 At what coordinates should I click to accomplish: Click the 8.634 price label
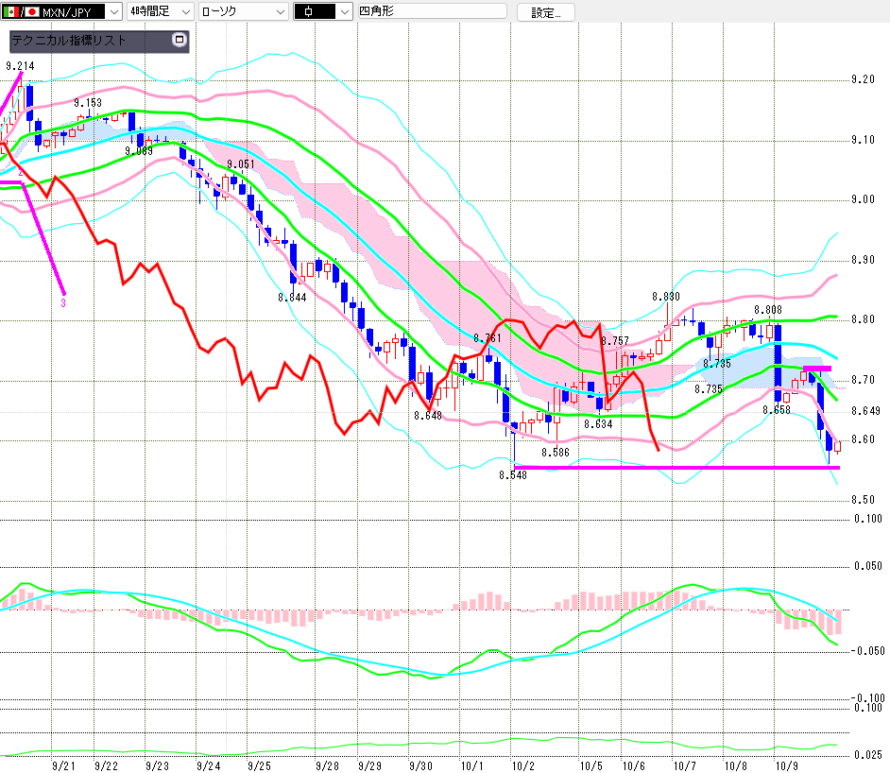598,424
